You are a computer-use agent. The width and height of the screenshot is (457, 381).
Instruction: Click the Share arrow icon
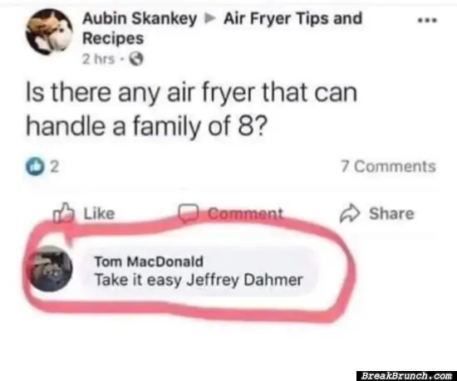pyautogui.click(x=350, y=212)
